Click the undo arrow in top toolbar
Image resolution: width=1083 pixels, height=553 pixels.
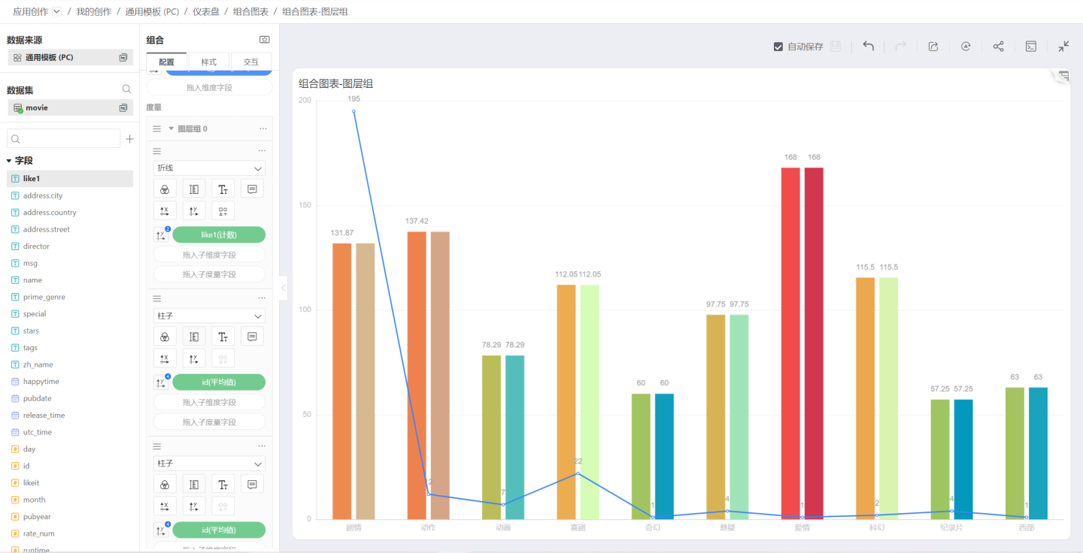[868, 47]
